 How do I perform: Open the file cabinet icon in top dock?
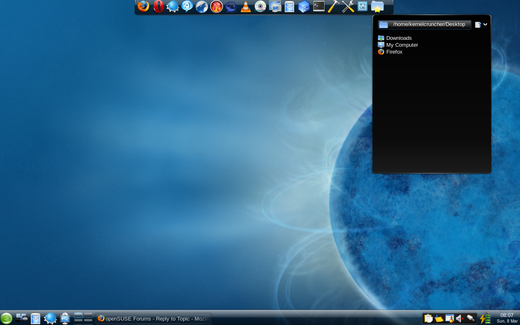(289, 6)
